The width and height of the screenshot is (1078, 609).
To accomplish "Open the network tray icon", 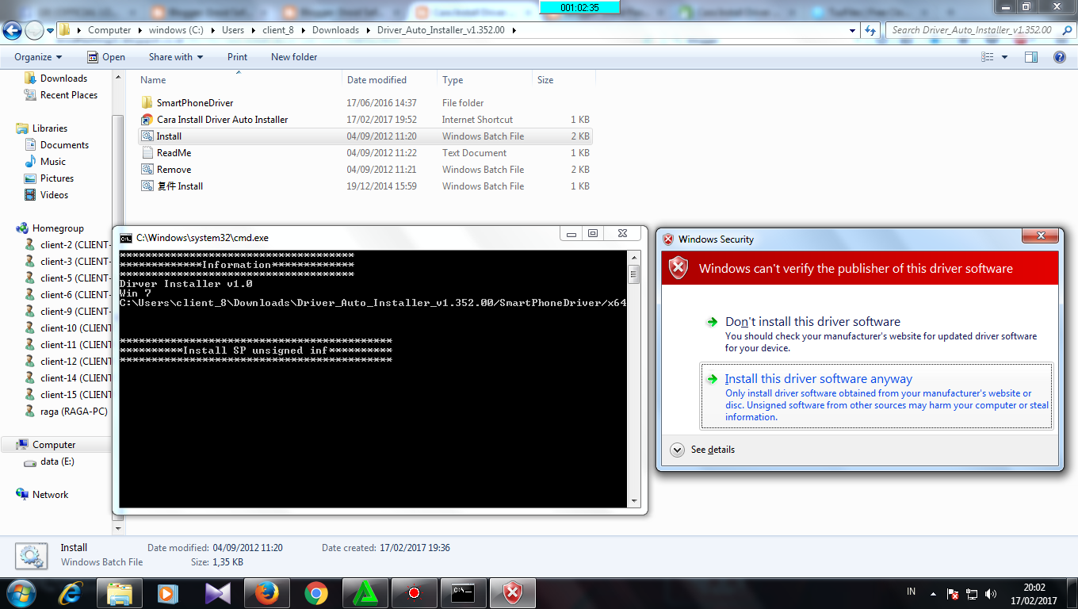I will [973, 593].
